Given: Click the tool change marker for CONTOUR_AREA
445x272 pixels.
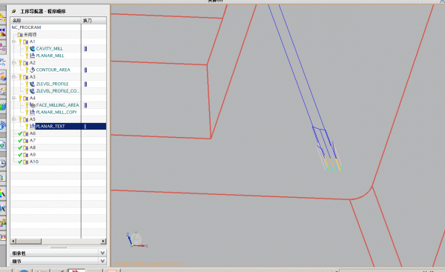Looking at the screenshot, I should (x=85, y=70).
